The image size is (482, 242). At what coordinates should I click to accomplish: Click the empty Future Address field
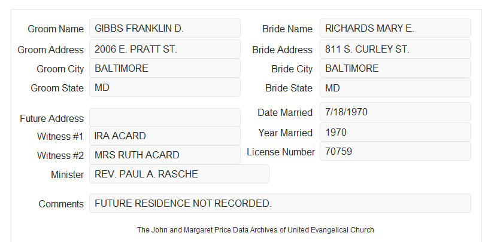coord(165,118)
